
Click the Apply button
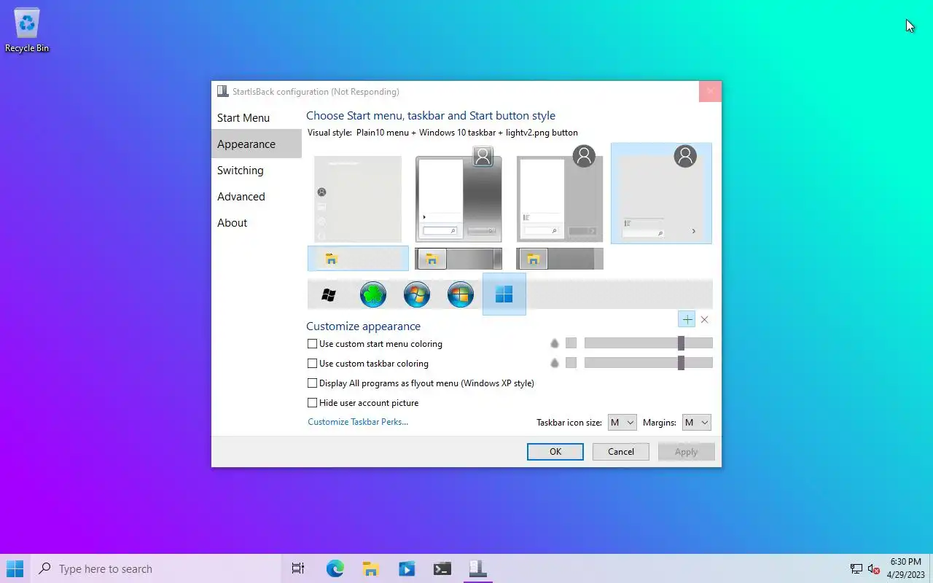686,452
